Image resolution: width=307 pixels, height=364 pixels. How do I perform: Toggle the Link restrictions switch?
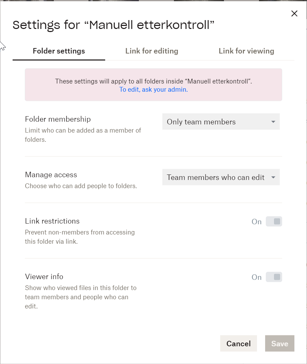tap(274, 222)
